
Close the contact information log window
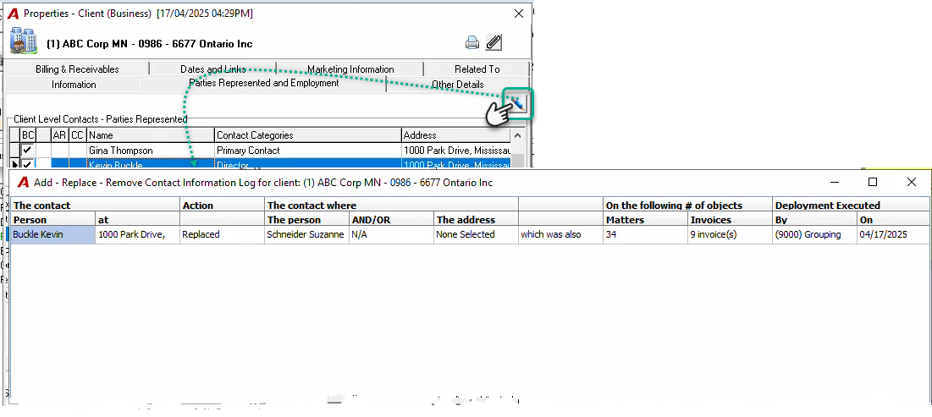[911, 183]
